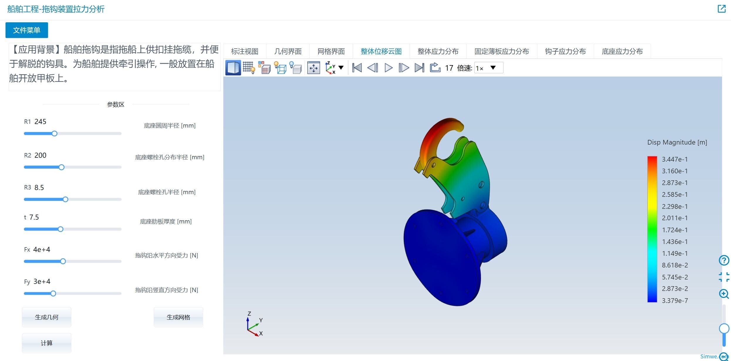This screenshot has height=361, width=731.
Task: Click the 生成网格 button
Action: 178,317
